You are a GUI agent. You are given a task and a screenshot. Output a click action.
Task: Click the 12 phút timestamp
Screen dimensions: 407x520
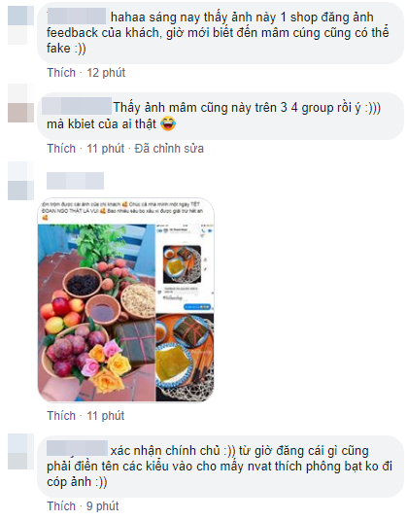point(106,73)
